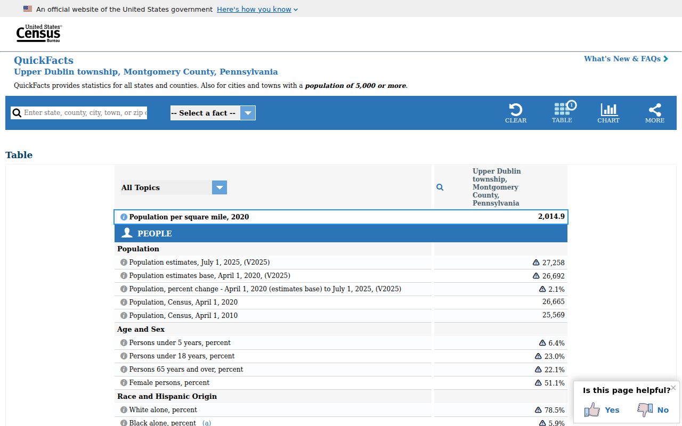The width and height of the screenshot is (682, 426).
Task: Click the 'White alone, percent' row label
Action: (x=163, y=410)
